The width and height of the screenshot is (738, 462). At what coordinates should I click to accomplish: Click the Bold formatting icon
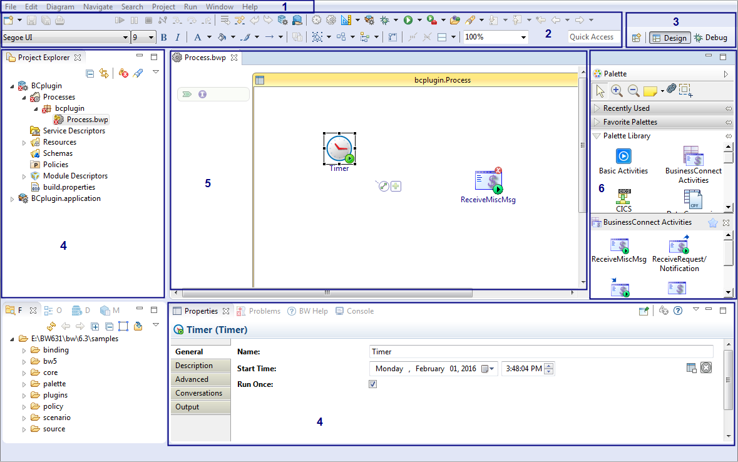click(164, 38)
